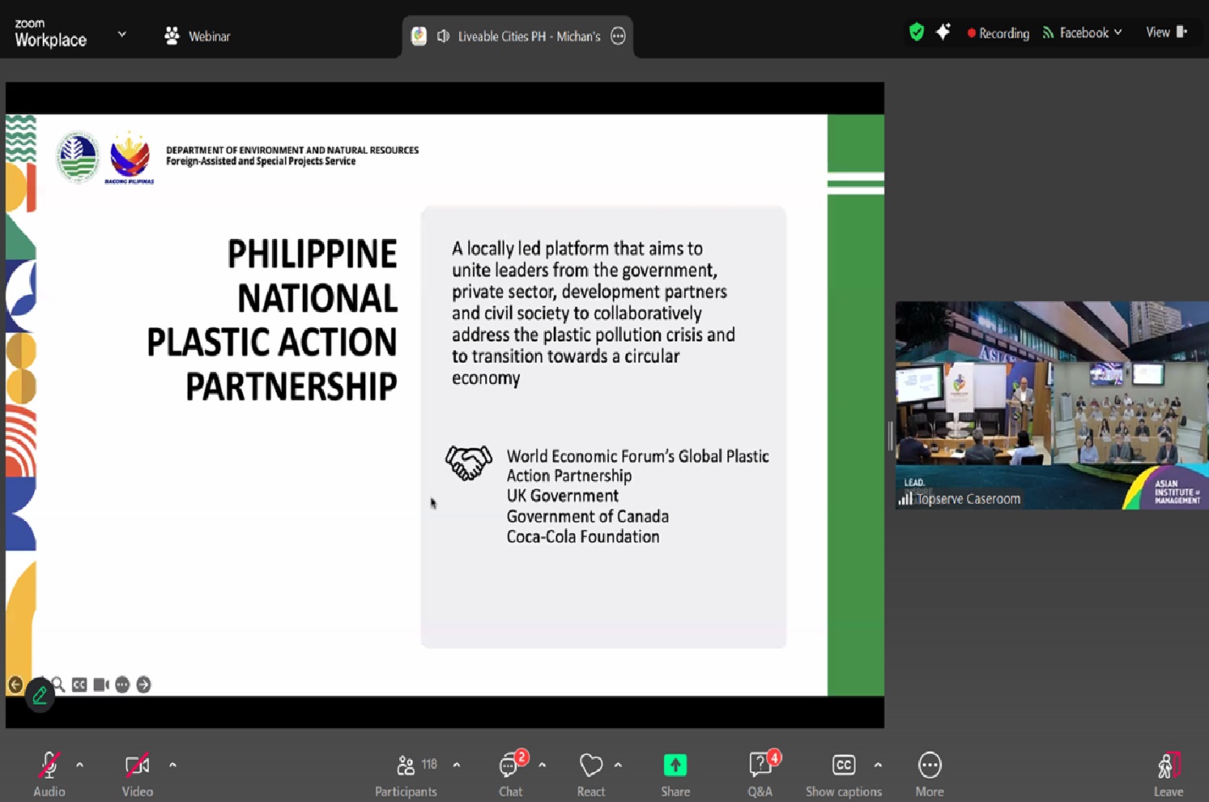Expand reactions options arrow

click(618, 765)
